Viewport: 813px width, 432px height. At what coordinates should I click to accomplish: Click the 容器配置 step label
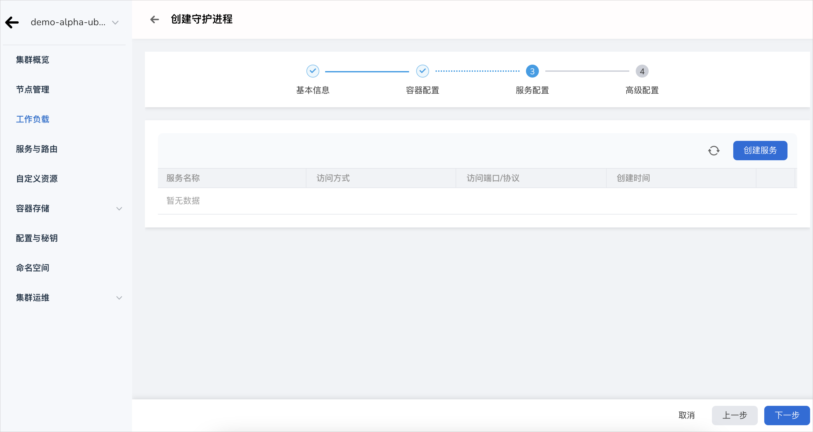coord(422,90)
